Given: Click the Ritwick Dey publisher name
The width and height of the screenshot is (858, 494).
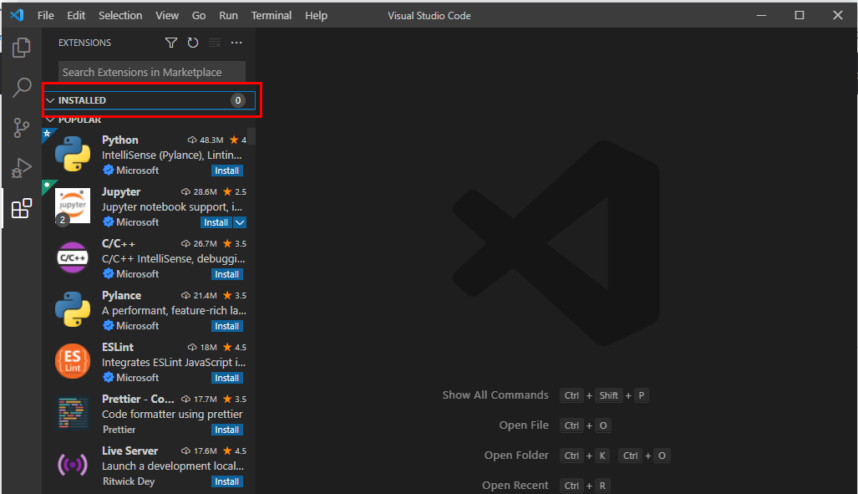Looking at the screenshot, I should coord(129,481).
